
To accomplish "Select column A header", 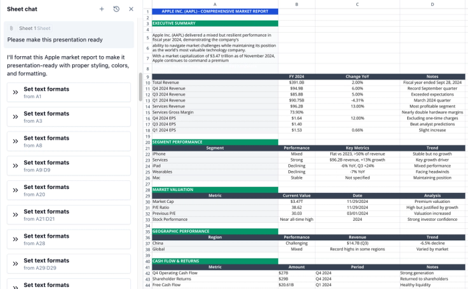I will pyautogui.click(x=215, y=4).
